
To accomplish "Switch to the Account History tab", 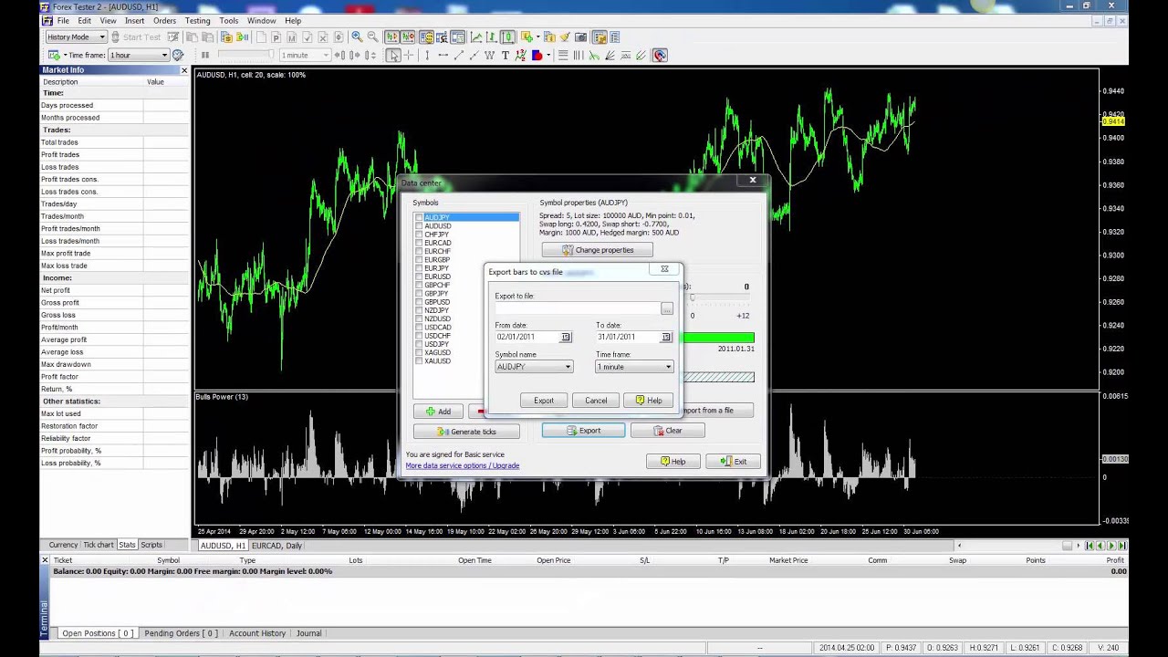I will coord(257,633).
